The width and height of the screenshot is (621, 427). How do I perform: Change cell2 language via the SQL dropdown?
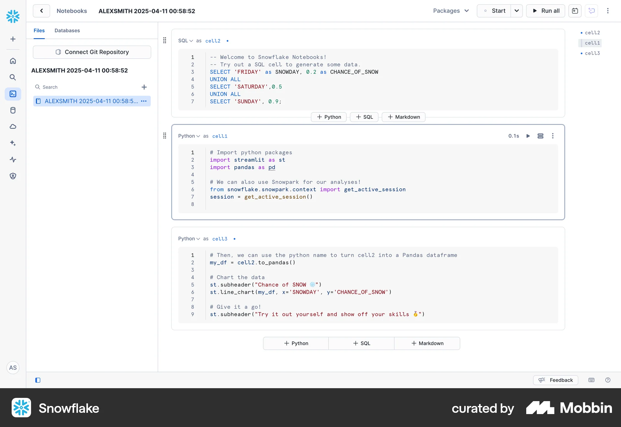pos(185,41)
